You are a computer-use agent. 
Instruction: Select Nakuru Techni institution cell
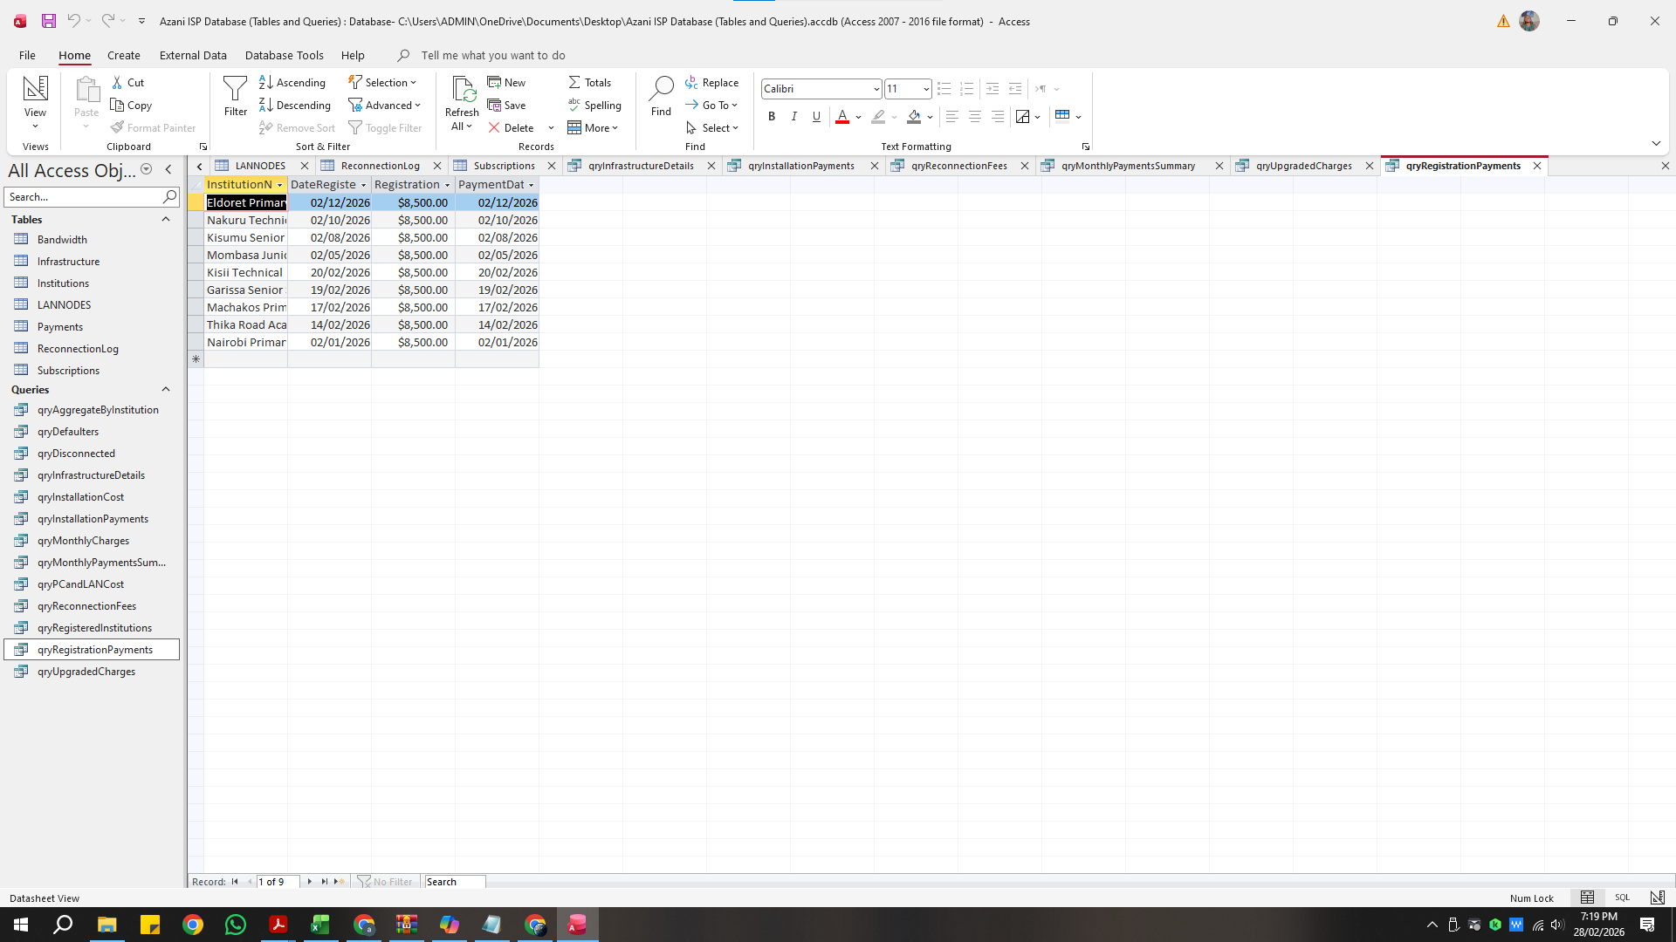pos(246,220)
